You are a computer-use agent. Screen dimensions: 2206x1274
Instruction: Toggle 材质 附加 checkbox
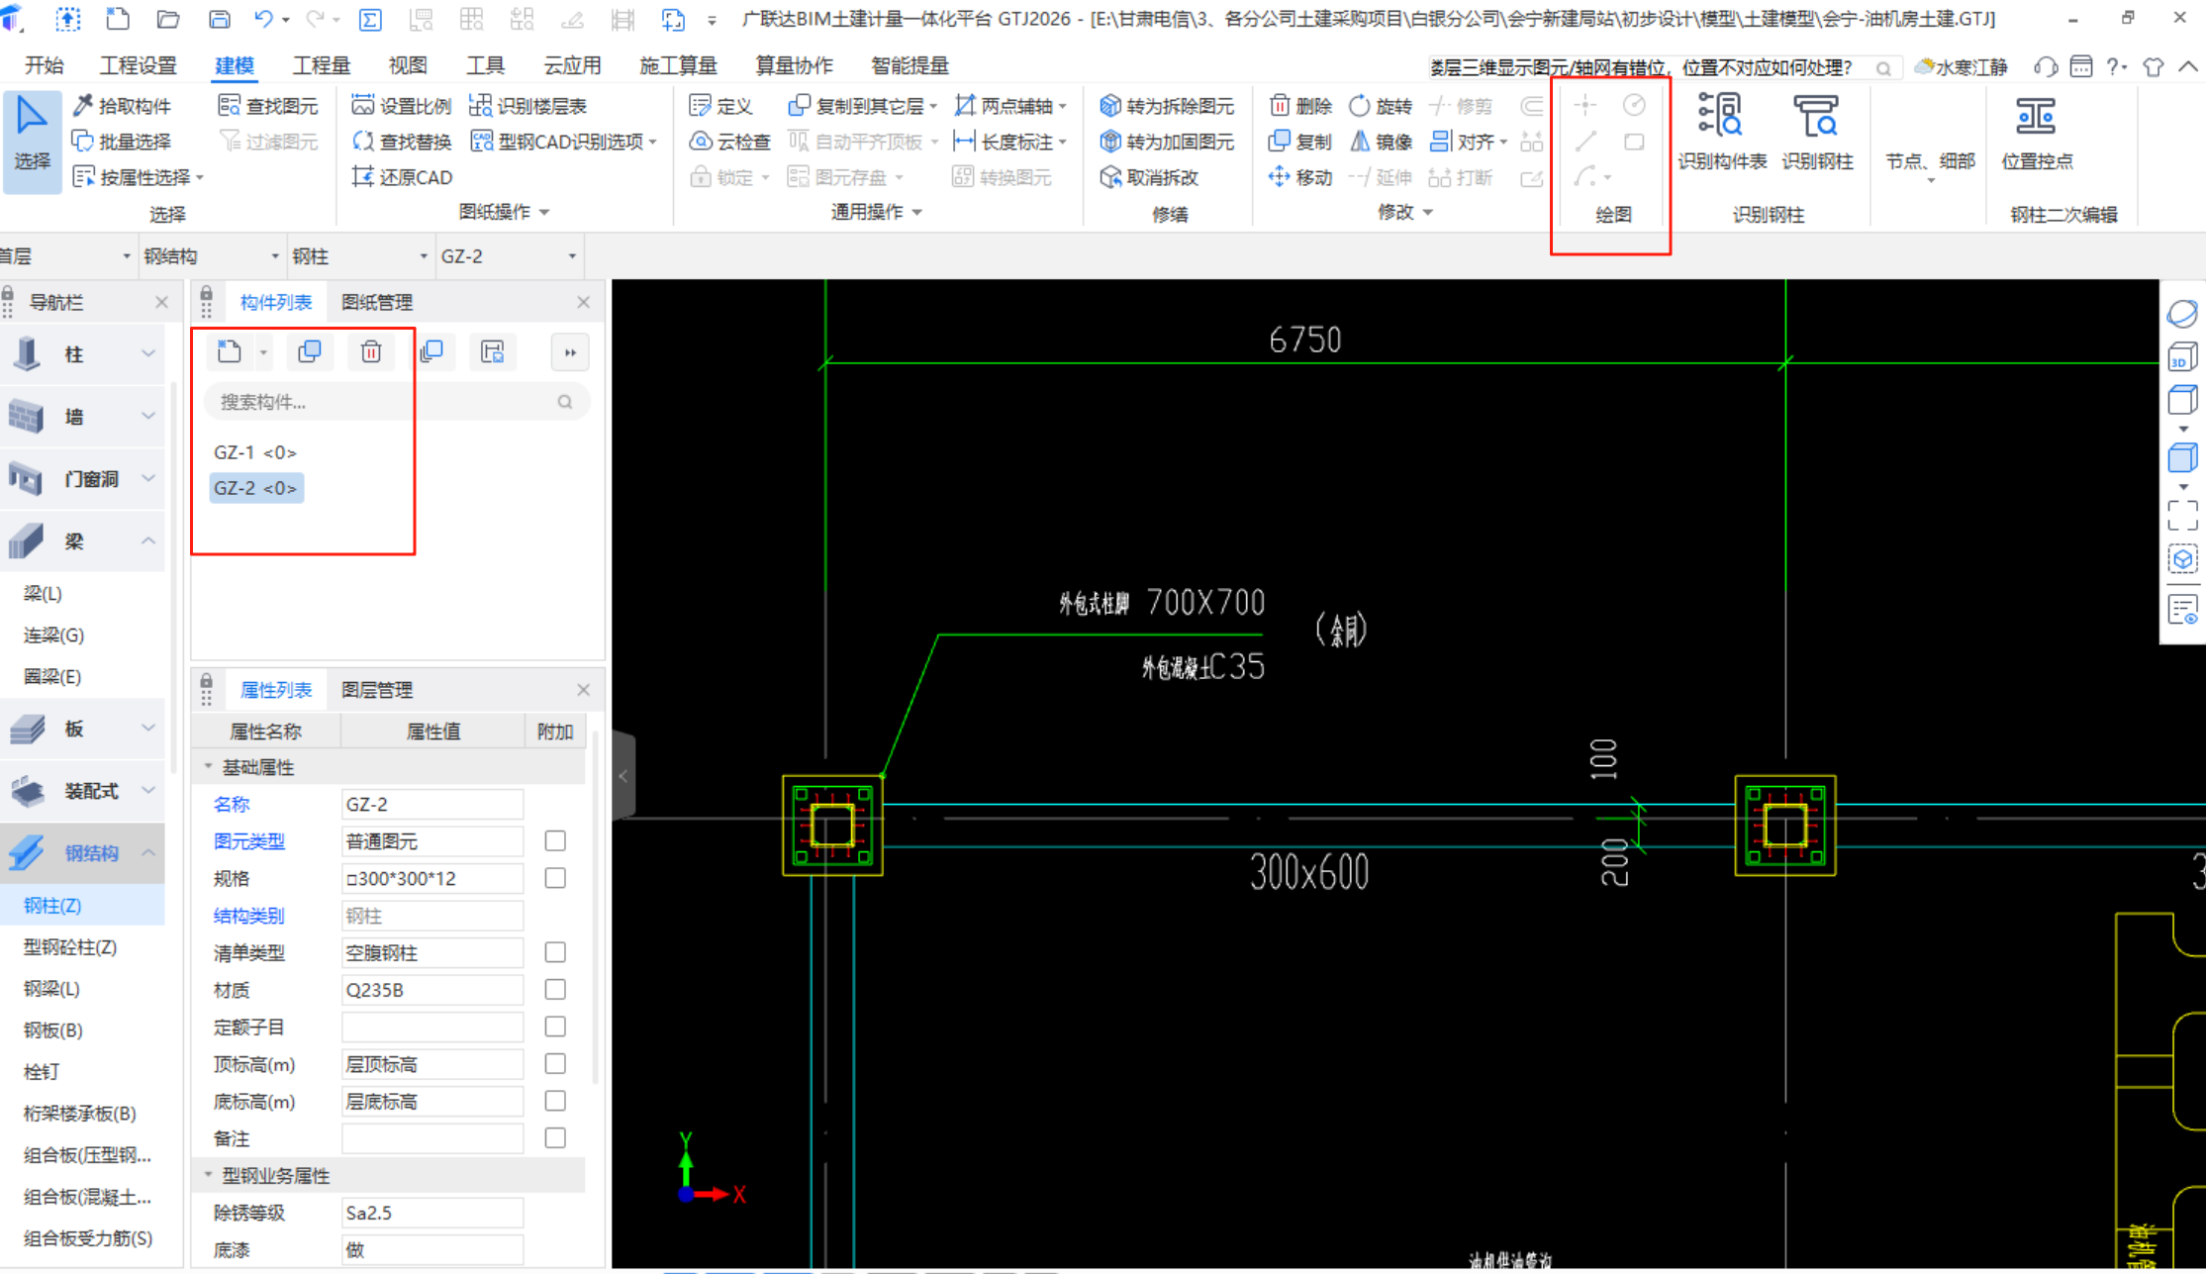coord(555,989)
